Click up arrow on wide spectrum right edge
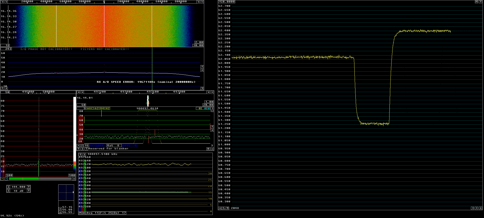The width and height of the screenshot is (484, 218). (x=202, y=67)
